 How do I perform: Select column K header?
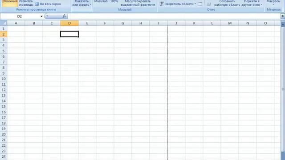(194, 23)
